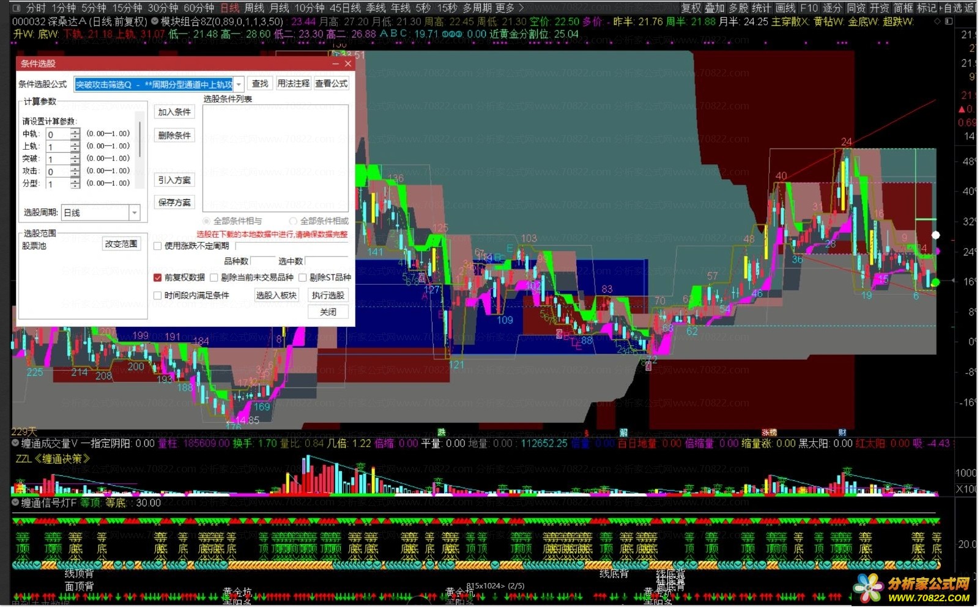Expand the 选股周期 period dropdown
980x608 pixels.
click(x=134, y=213)
